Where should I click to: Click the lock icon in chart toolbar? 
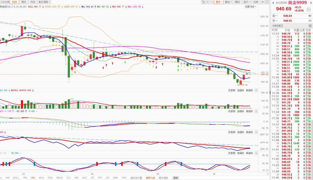203,2
